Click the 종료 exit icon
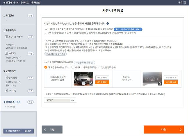Viewport: 189px width, 137px height. (x=184, y=3)
